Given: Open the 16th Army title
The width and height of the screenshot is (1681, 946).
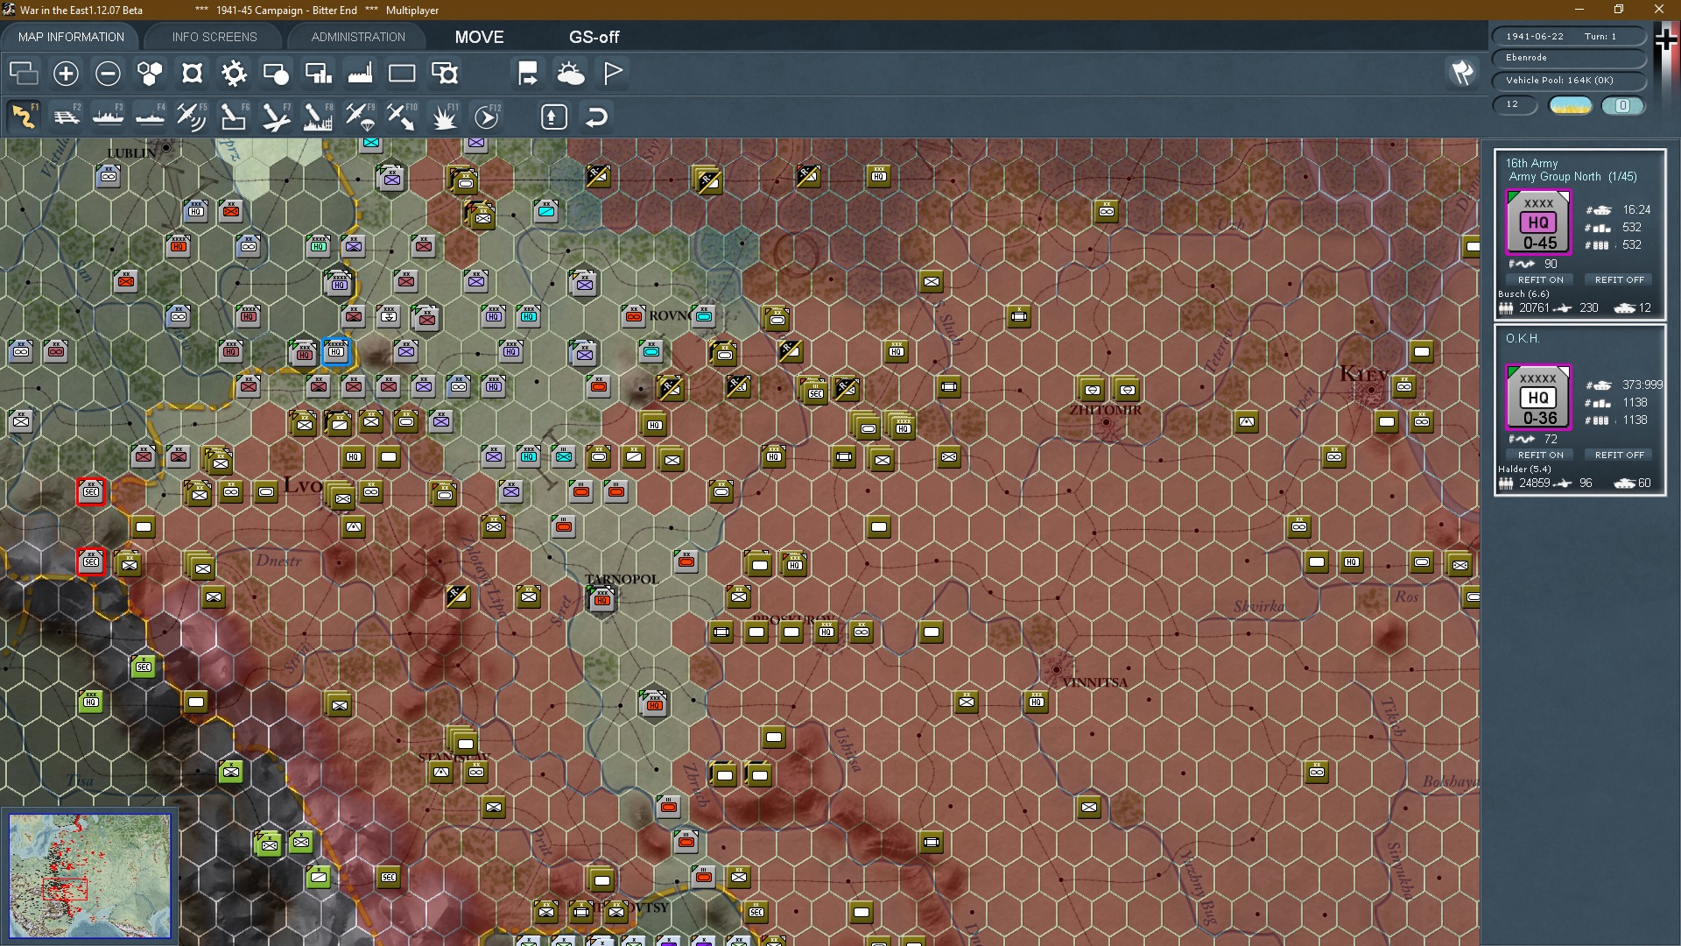Looking at the screenshot, I should click(1531, 163).
